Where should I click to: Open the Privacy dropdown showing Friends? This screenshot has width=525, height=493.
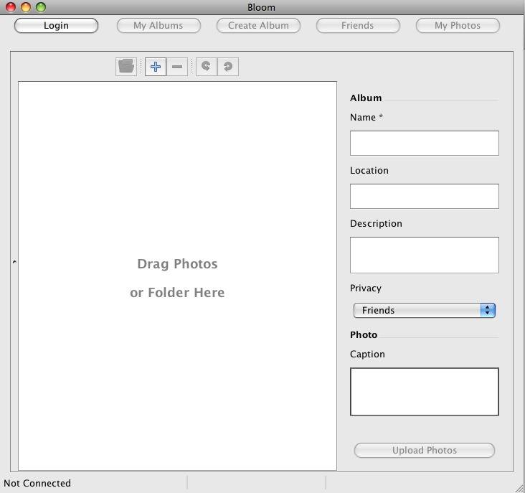[424, 310]
